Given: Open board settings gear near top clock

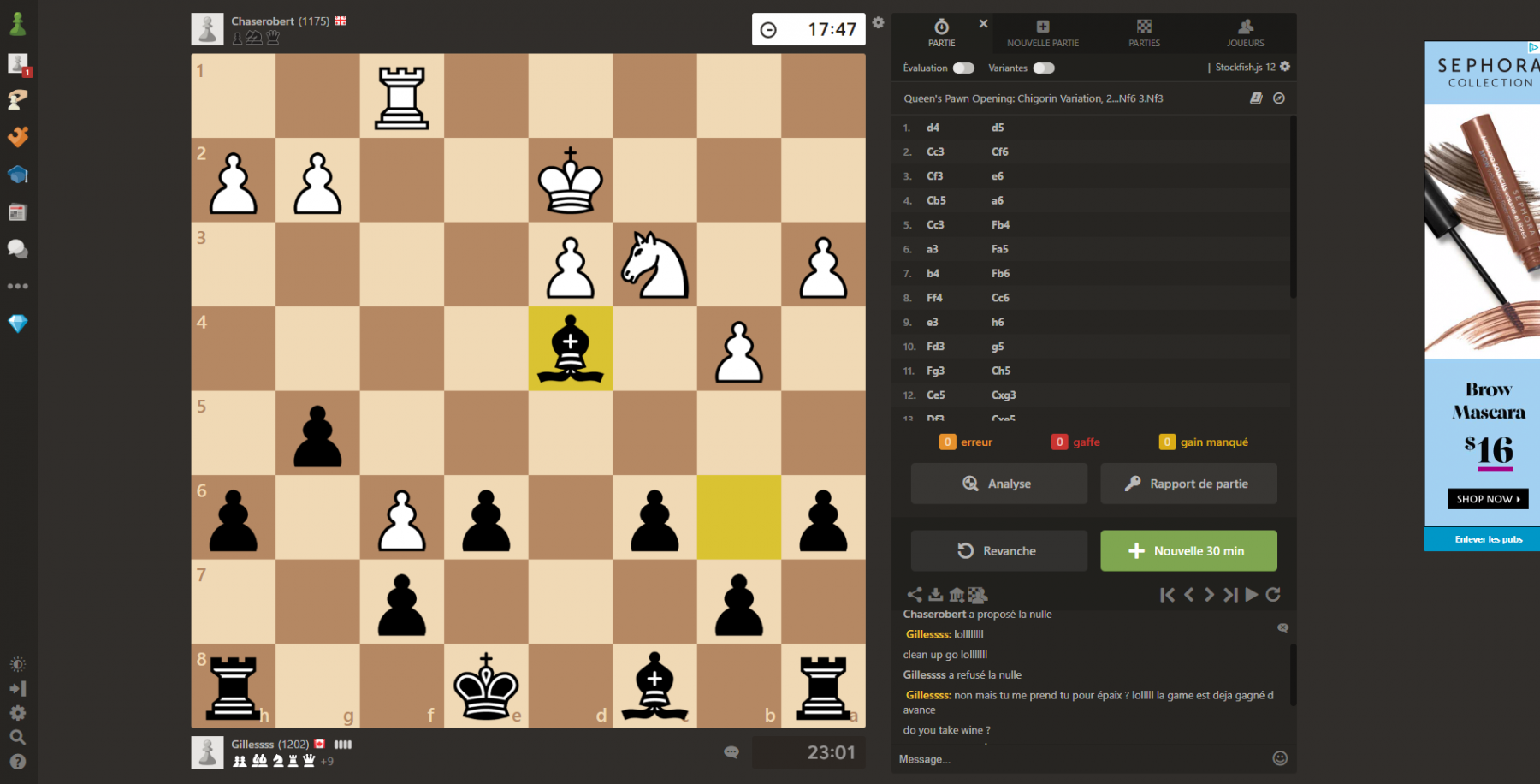Looking at the screenshot, I should 879,23.
